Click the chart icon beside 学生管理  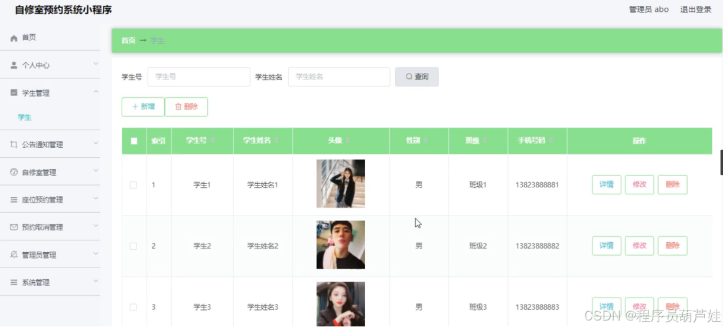pyautogui.click(x=14, y=93)
